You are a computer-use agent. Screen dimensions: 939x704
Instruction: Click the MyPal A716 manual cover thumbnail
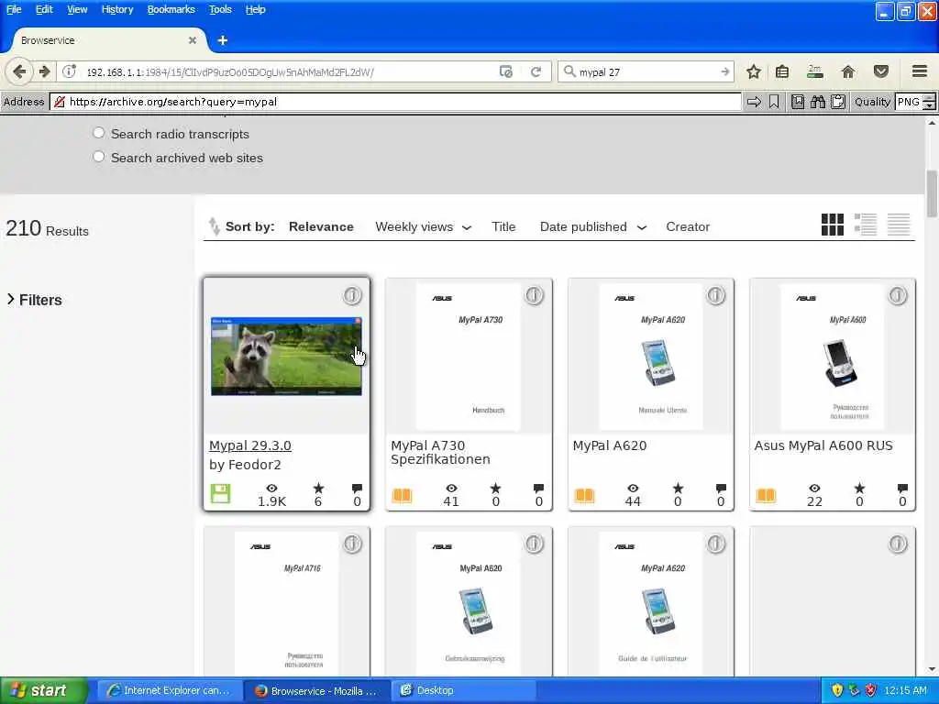click(286, 603)
